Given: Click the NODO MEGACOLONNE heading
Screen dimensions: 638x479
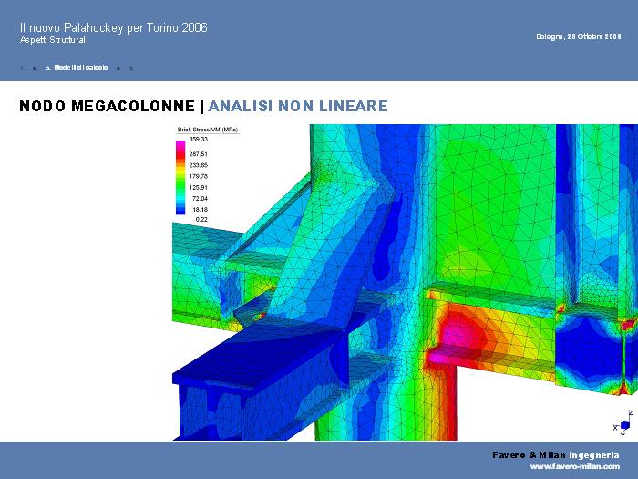Looking at the screenshot, I should click(107, 107).
